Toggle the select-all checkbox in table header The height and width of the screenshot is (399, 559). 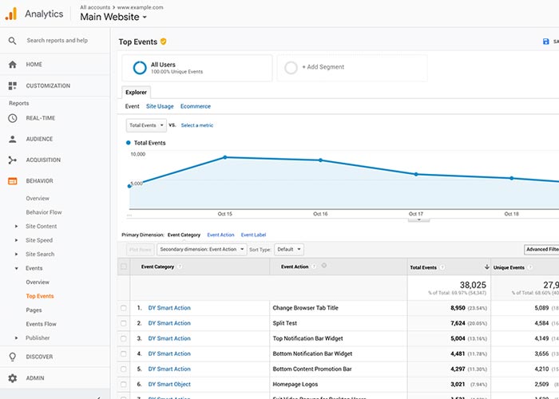click(x=123, y=267)
